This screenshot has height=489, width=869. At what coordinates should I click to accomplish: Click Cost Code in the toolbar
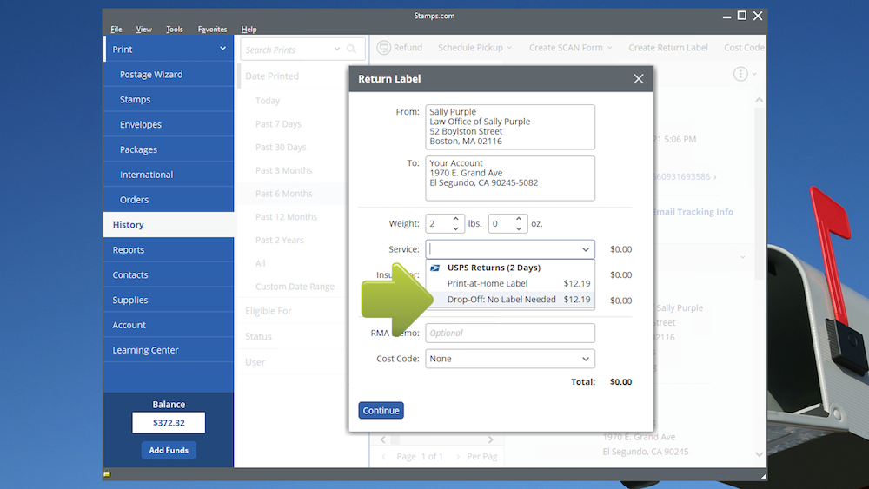click(x=744, y=48)
